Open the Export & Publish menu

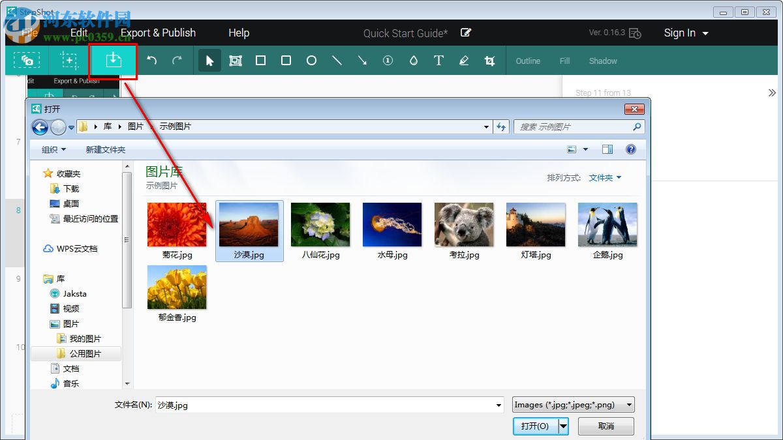158,33
